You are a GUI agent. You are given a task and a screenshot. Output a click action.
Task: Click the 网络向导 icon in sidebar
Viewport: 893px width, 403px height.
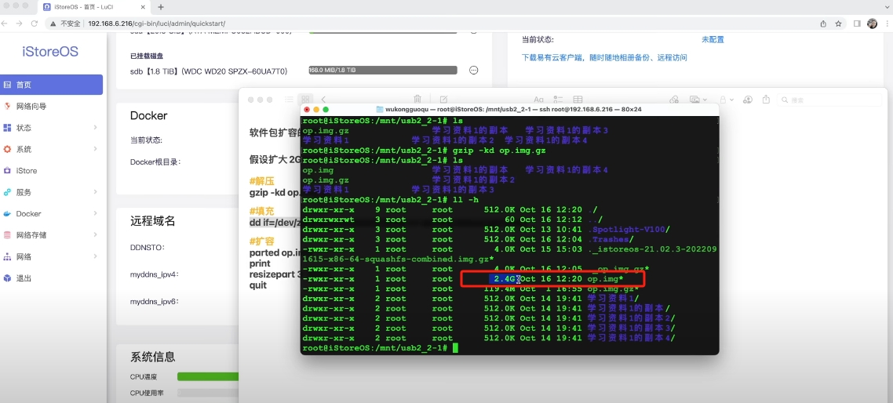7,107
